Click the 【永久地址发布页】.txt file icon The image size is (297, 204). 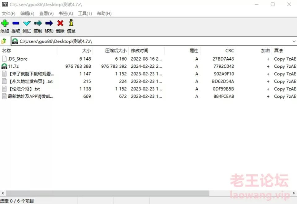click(x=4, y=81)
